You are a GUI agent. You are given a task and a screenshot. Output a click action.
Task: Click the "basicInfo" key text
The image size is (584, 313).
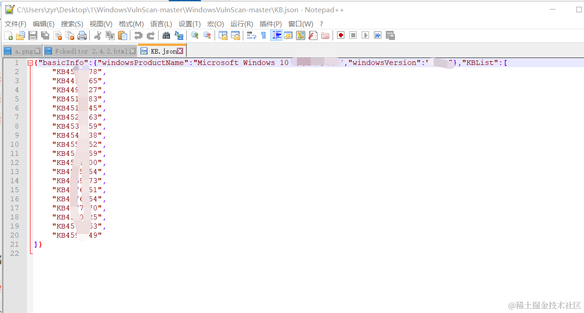63,63
